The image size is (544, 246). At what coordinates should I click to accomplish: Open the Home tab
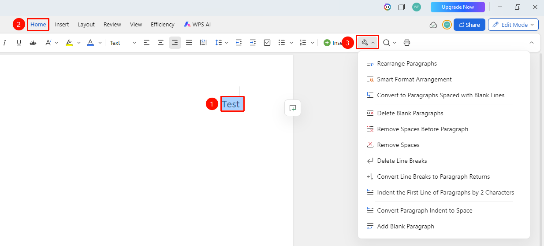(x=38, y=25)
